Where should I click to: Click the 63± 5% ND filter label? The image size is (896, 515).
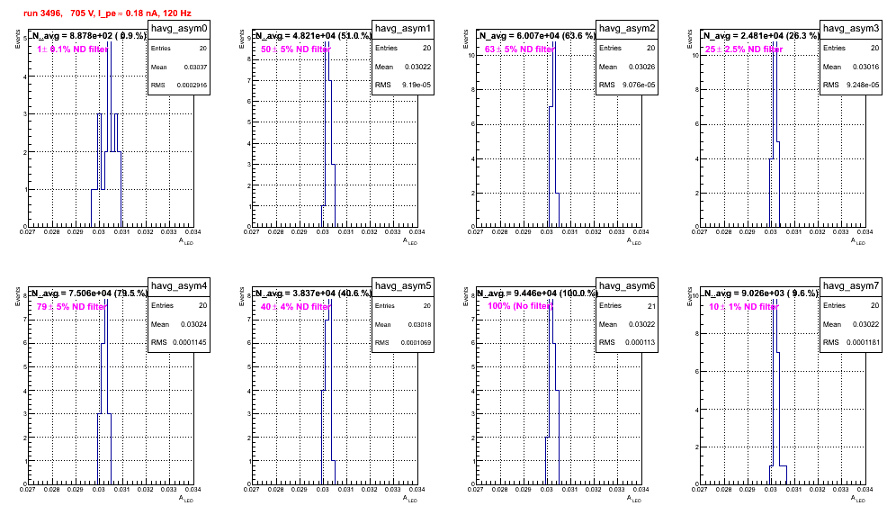click(519, 50)
